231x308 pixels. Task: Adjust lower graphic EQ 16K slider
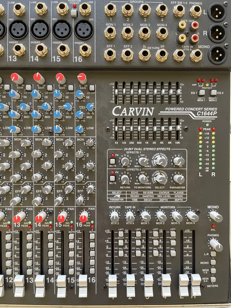(178, 128)
